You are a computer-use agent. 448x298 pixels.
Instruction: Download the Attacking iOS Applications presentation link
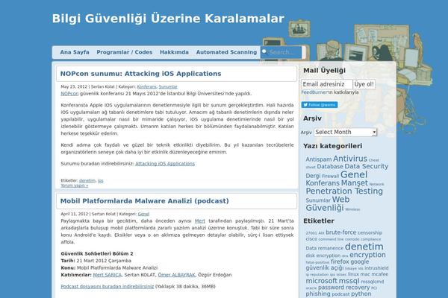click(165, 164)
